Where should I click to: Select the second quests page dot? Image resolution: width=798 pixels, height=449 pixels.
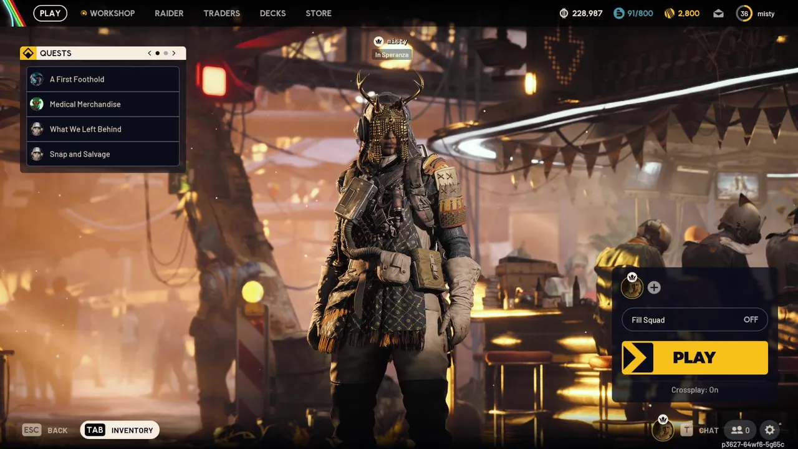(x=165, y=53)
